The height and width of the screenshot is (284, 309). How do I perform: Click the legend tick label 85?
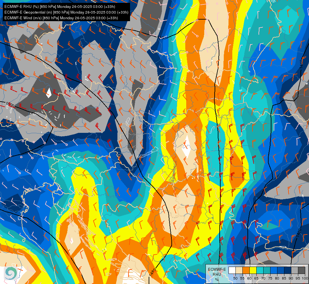(x=284, y=278)
